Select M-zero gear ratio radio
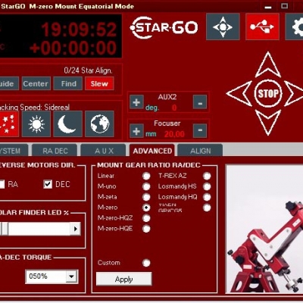The width and height of the screenshot is (303, 303). pyautogui.click(x=146, y=208)
